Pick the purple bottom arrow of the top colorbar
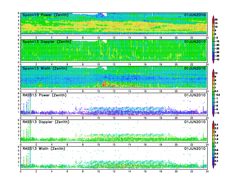 click(x=213, y=61)
